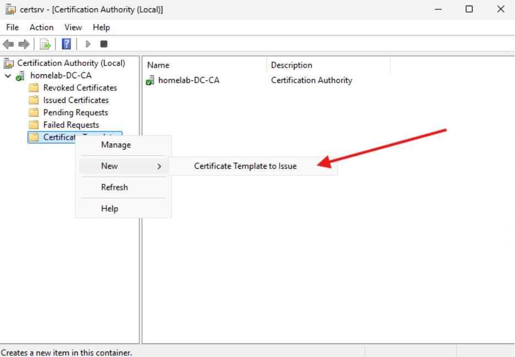Collapse the homelab-DC-CA tree node chevron

(8, 75)
